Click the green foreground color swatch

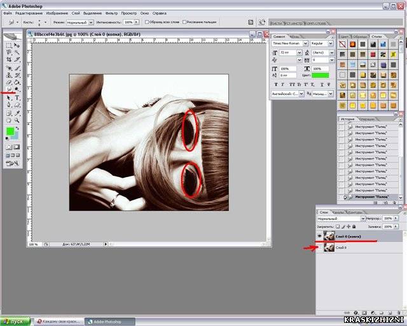click(10, 131)
